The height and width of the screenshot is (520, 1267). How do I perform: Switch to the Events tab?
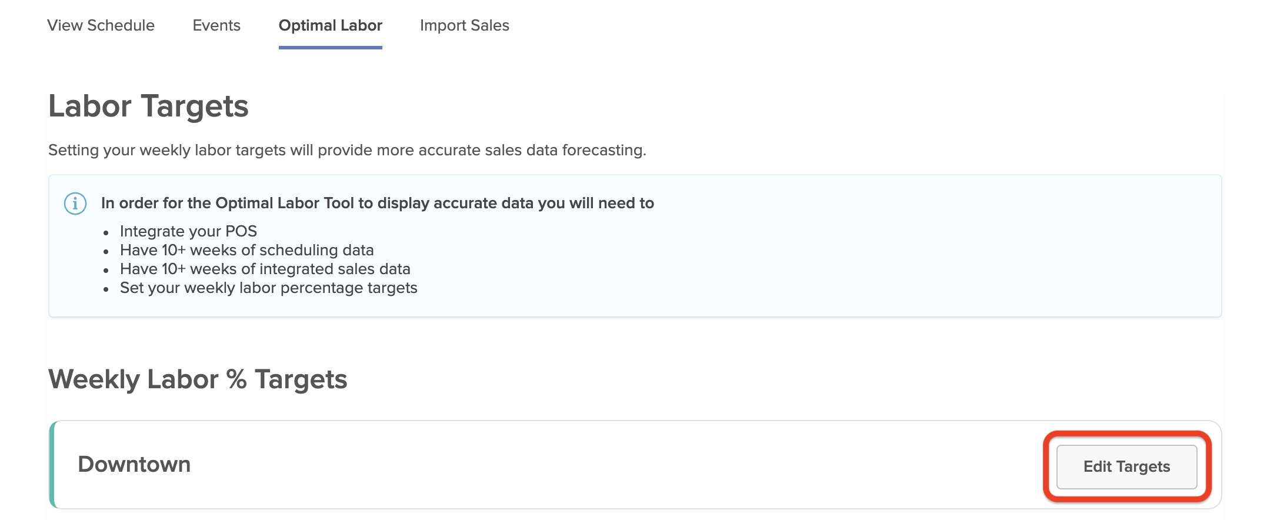(216, 25)
